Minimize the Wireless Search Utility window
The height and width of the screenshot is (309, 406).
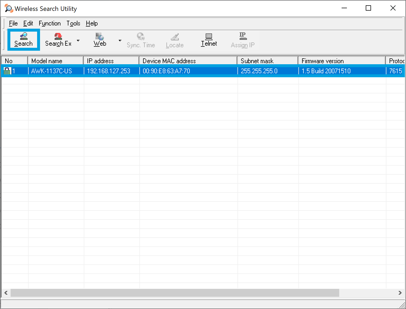344,8
